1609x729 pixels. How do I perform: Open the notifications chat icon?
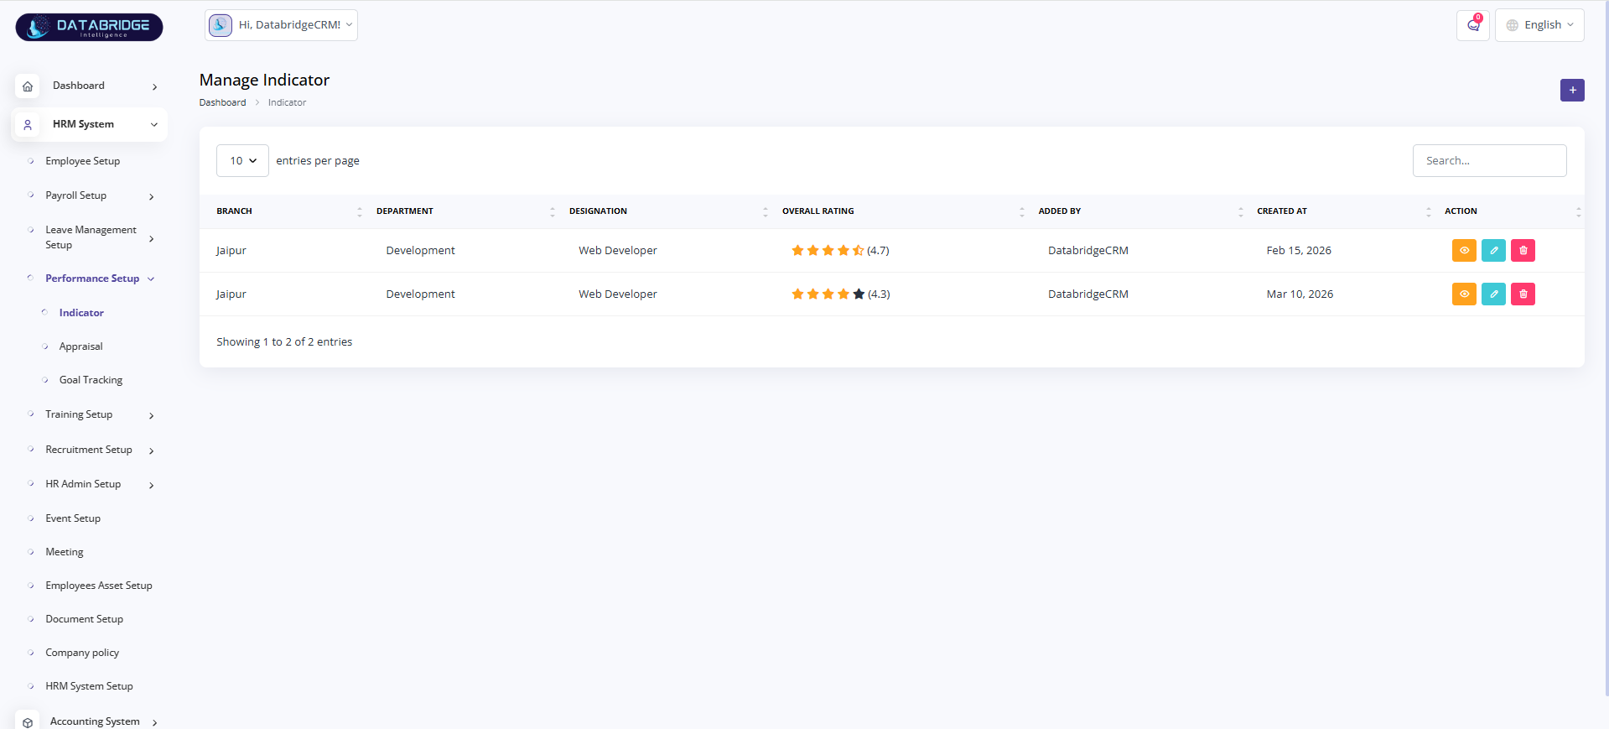[1473, 25]
